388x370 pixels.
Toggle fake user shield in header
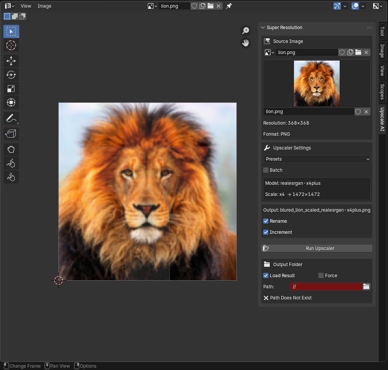[194, 6]
